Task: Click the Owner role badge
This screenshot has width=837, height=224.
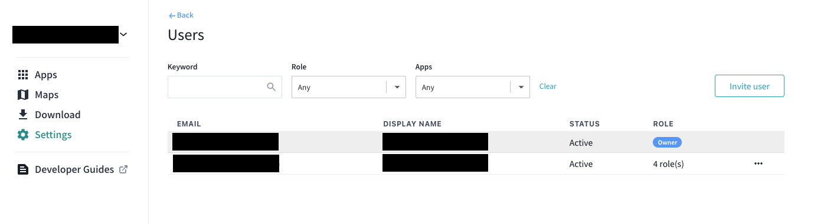Action: coord(667,142)
